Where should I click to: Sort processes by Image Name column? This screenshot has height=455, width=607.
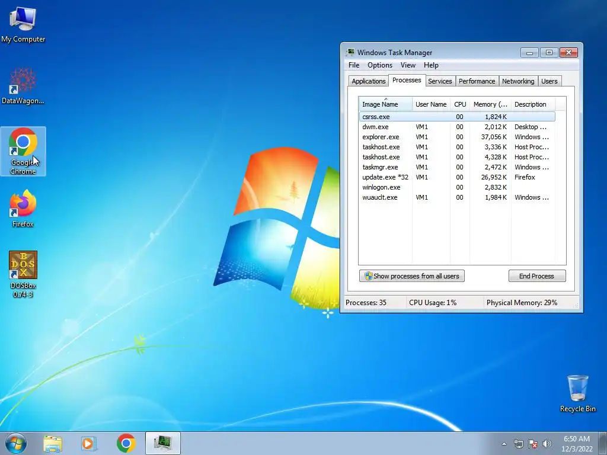[385, 104]
